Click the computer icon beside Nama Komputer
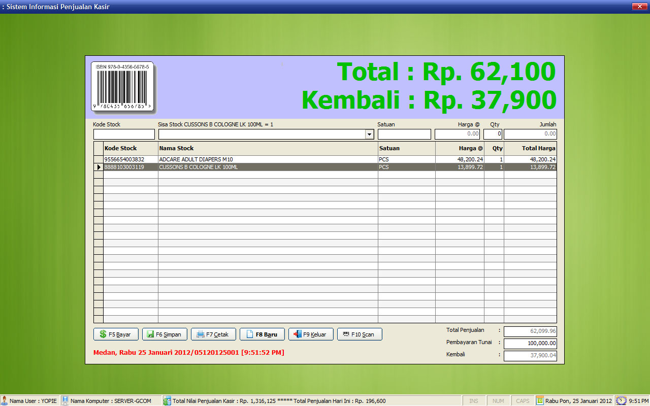 click(x=65, y=401)
